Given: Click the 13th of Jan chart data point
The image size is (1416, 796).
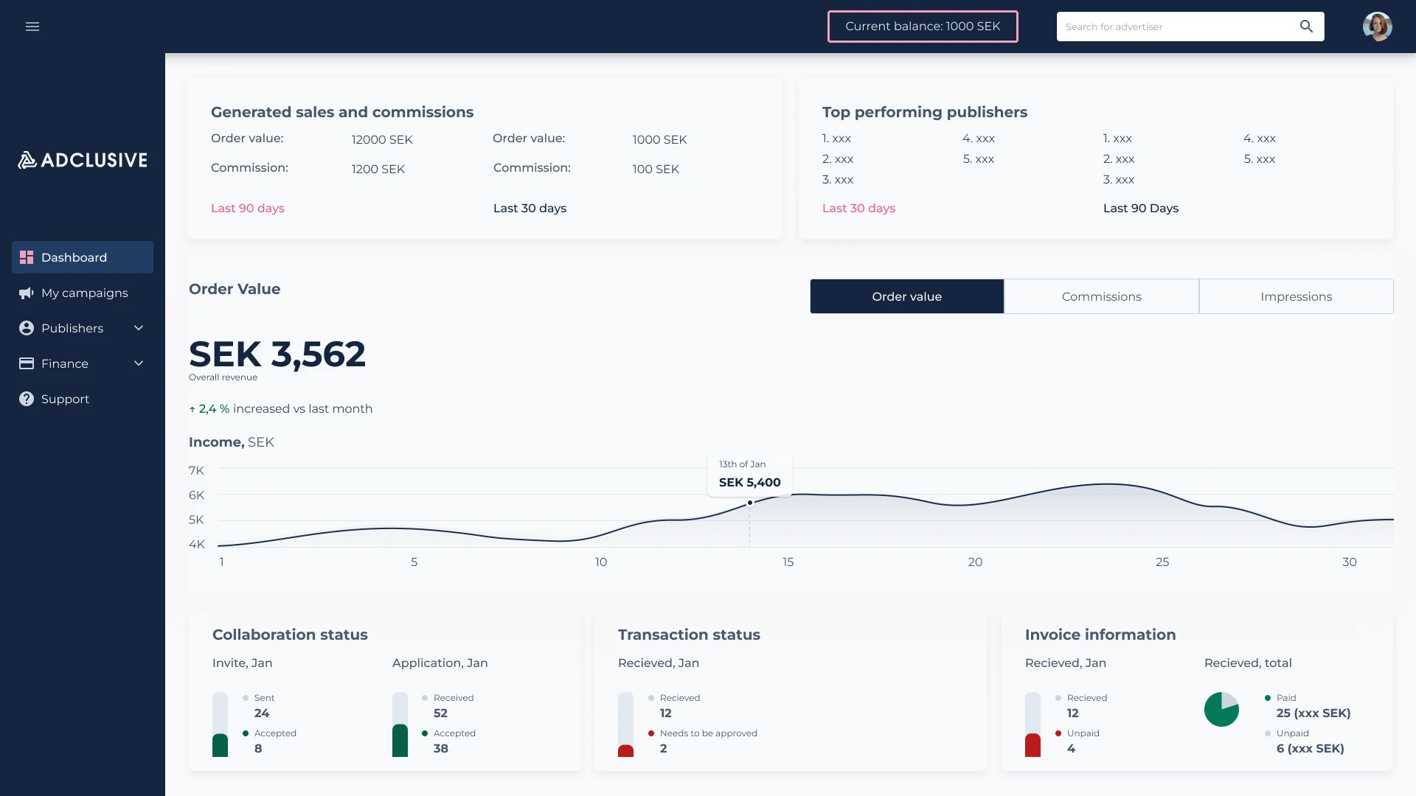Looking at the screenshot, I should pyautogui.click(x=749, y=503).
